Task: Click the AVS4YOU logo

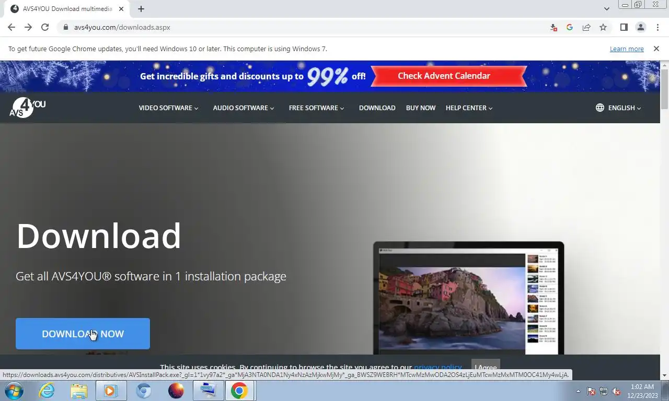Action: [x=27, y=108]
